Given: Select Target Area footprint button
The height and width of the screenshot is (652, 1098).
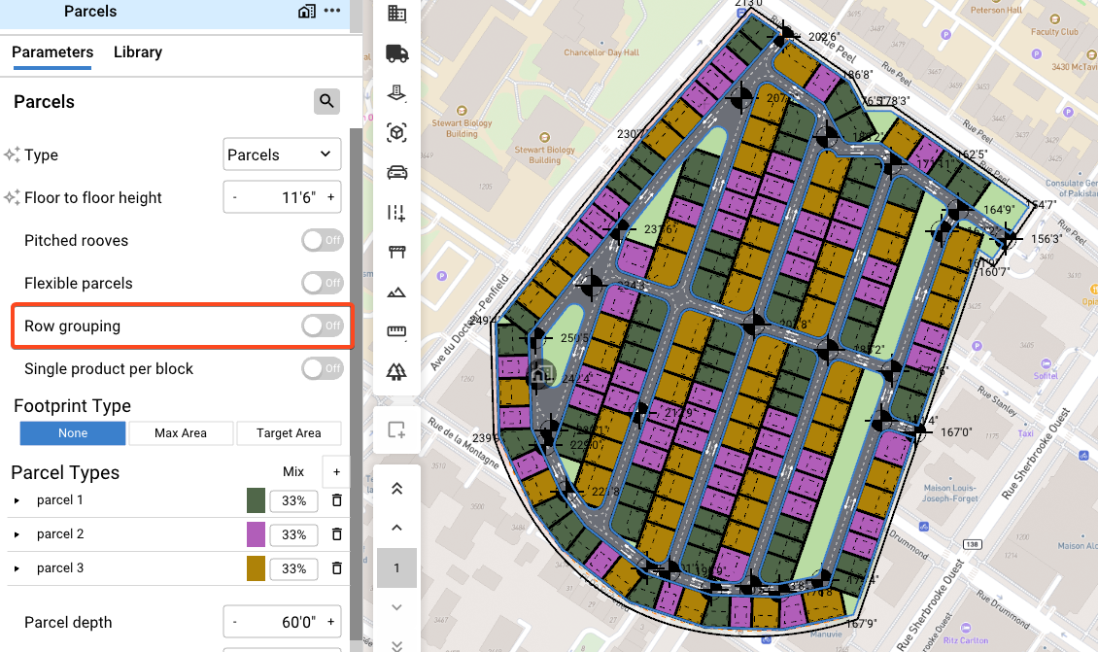Looking at the screenshot, I should click(x=289, y=433).
